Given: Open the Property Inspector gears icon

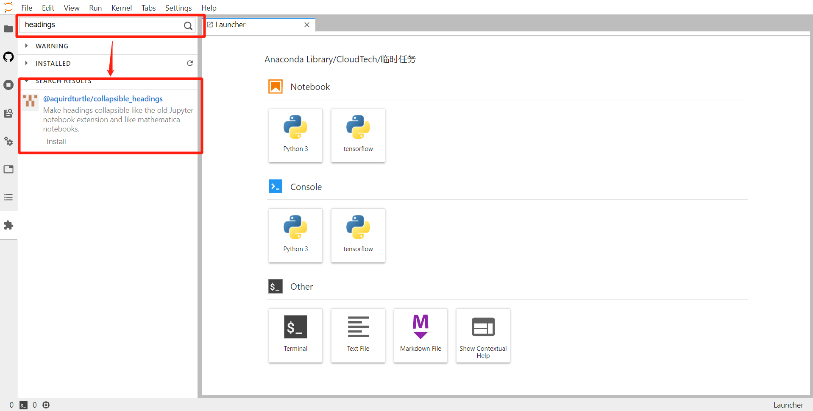Looking at the screenshot, I should [x=8, y=141].
